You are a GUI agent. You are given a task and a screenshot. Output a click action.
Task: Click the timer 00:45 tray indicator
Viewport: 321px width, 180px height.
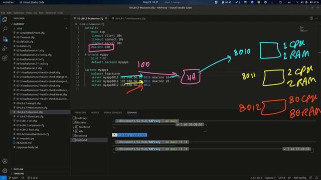pos(226,2)
